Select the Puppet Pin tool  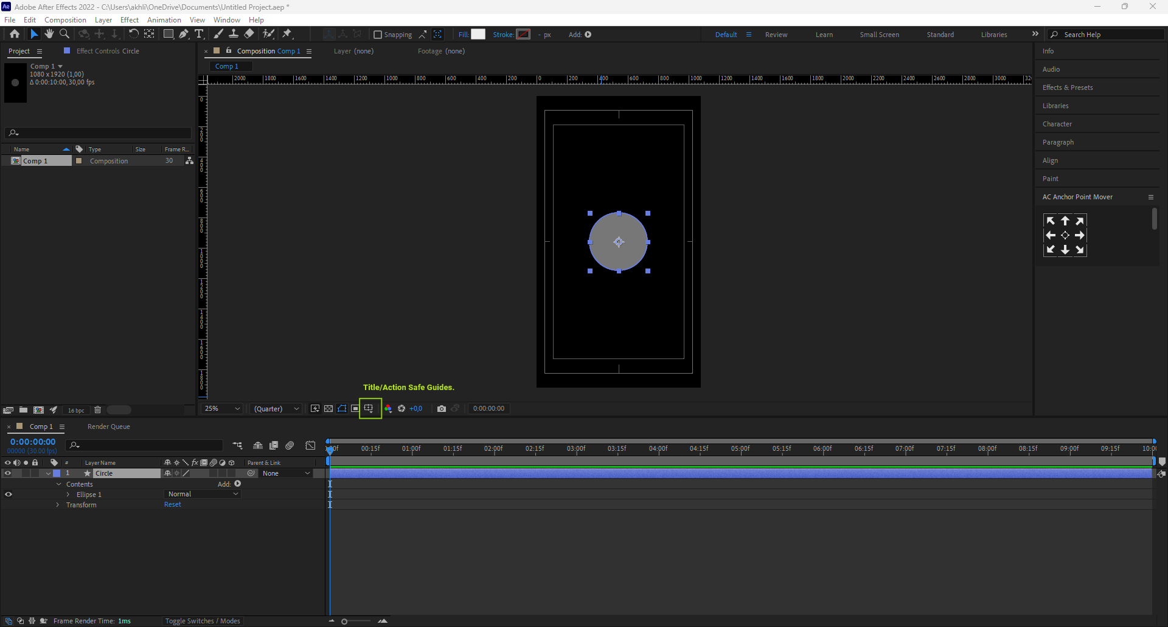point(288,34)
